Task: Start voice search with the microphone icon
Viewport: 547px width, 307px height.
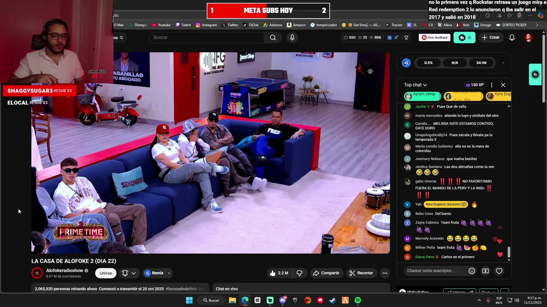Action: (x=292, y=38)
